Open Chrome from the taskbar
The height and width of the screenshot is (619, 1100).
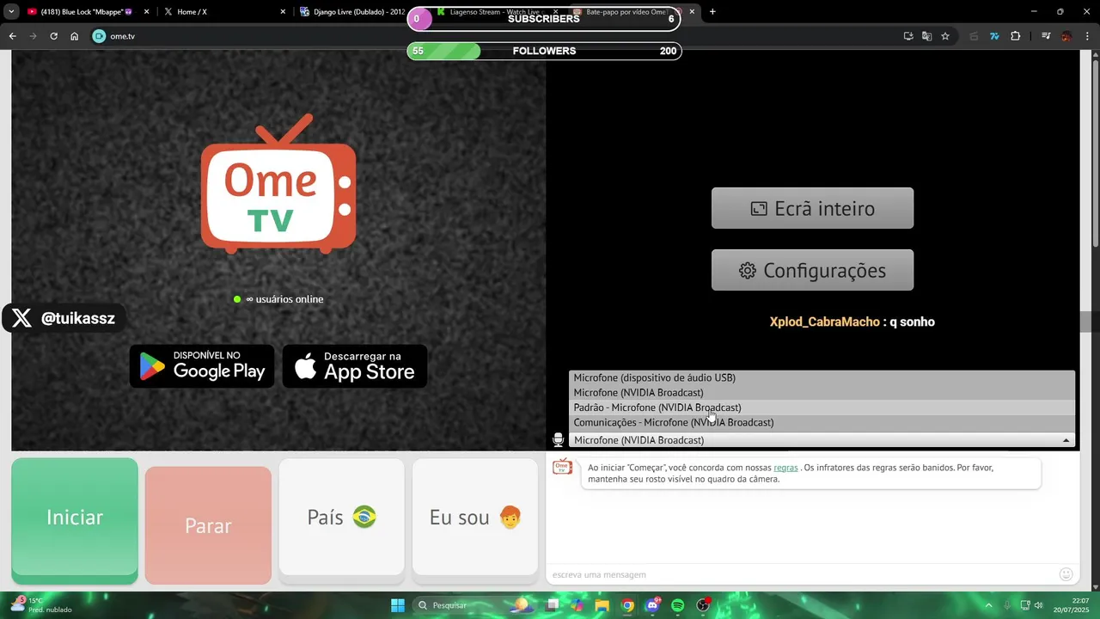click(628, 605)
